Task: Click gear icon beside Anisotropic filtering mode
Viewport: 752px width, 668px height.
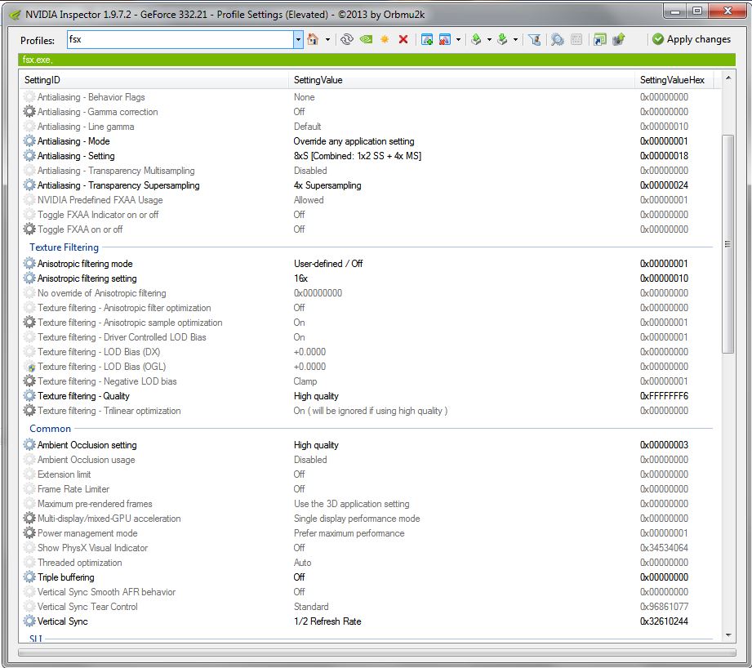Action: 29,263
